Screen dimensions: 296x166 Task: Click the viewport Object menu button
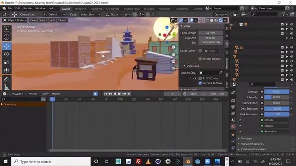(x=62, y=20)
